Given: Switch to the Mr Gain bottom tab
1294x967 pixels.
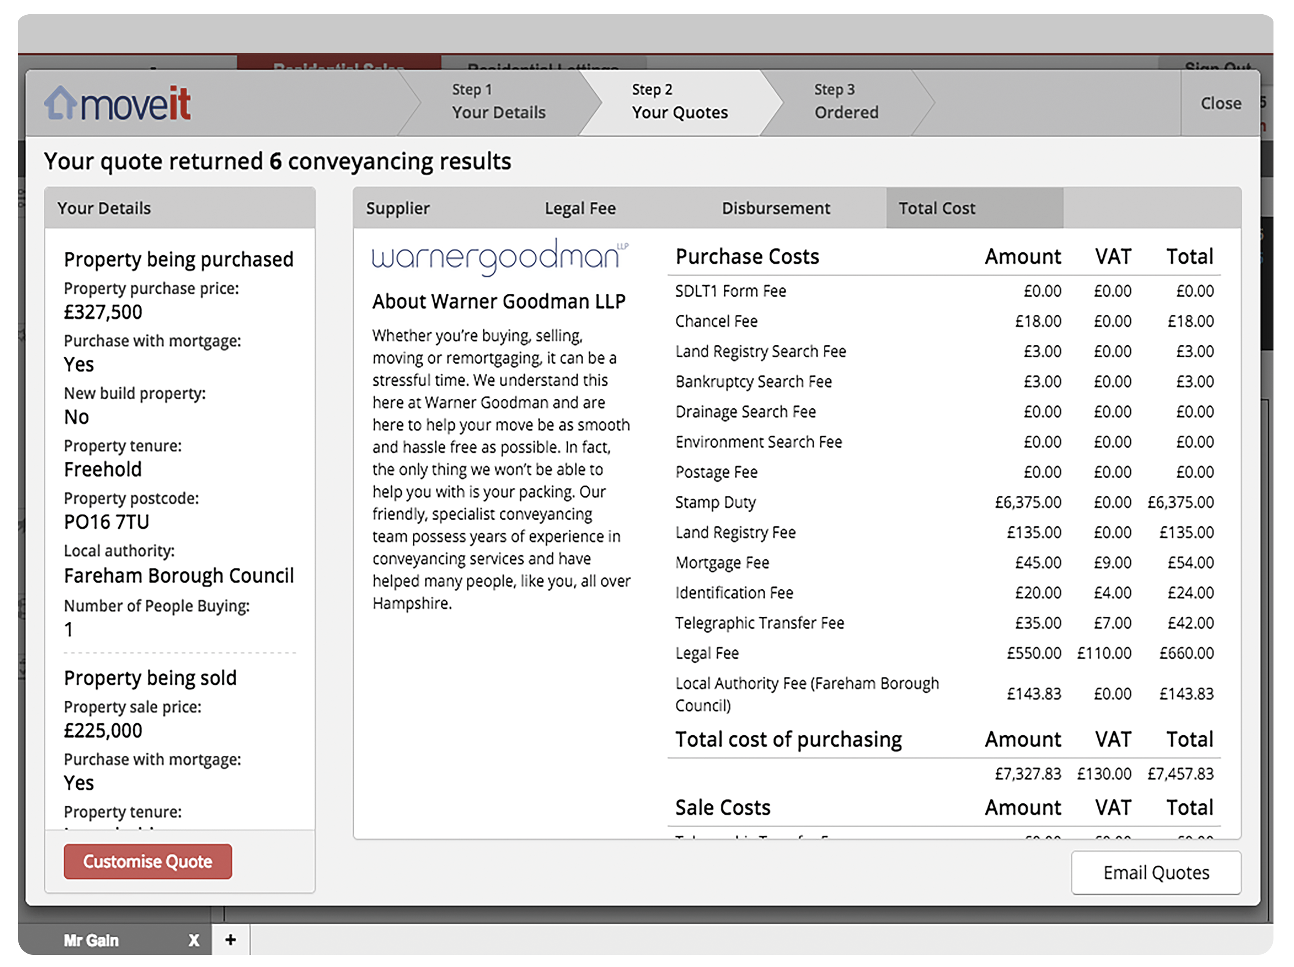Looking at the screenshot, I should click(x=91, y=940).
